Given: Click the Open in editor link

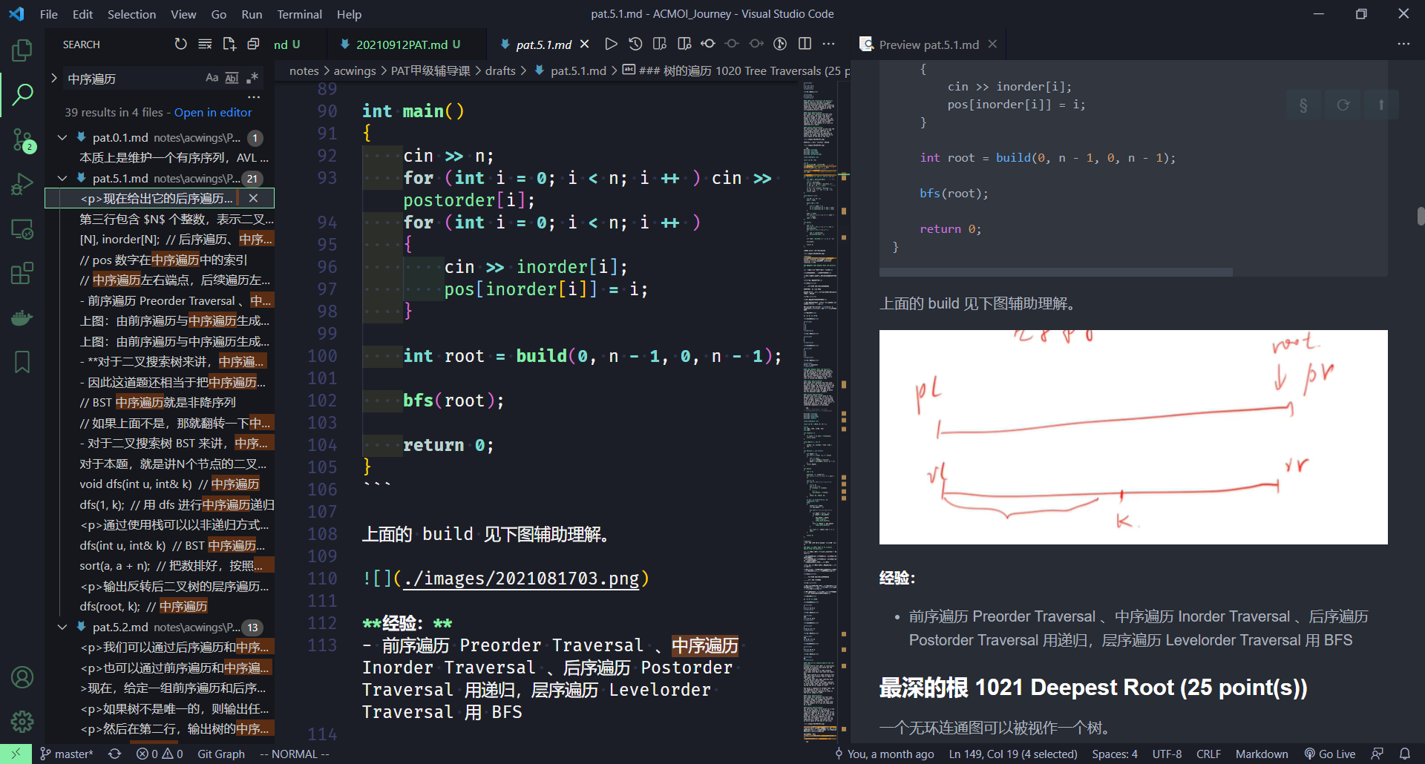Looking at the screenshot, I should tap(213, 113).
